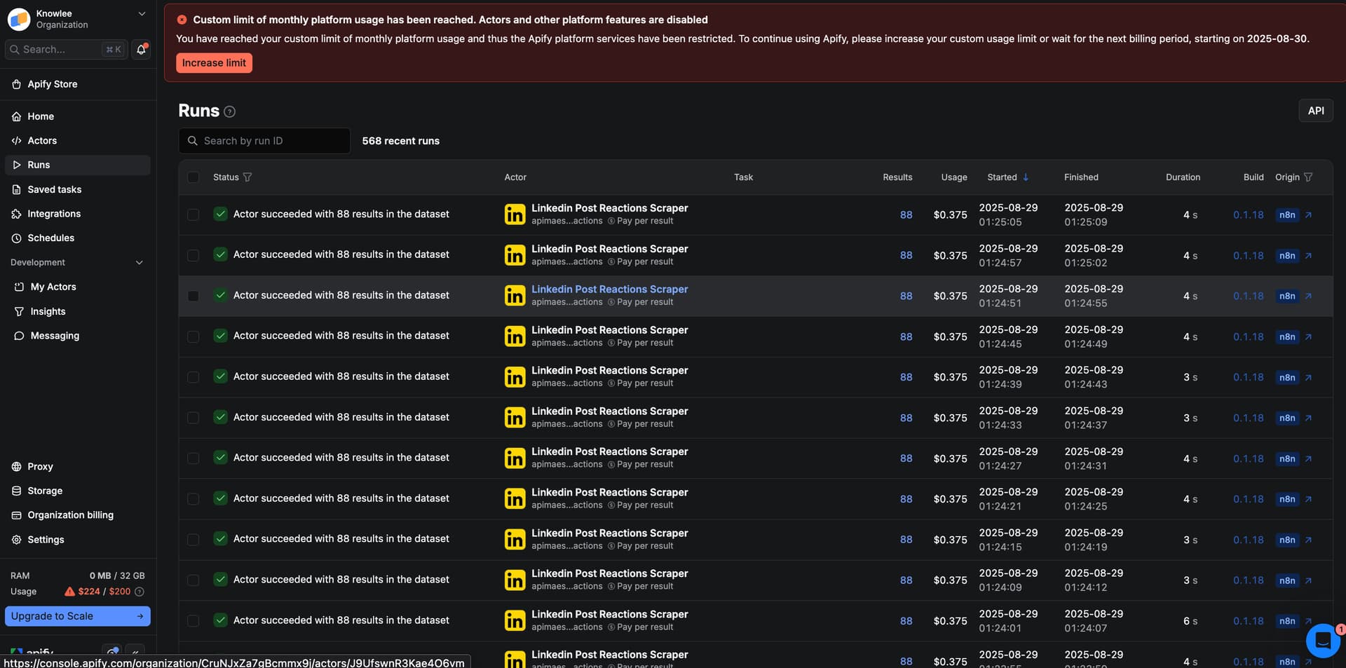Click the Knowlee organization avatar
The width and height of the screenshot is (1346, 668).
pyautogui.click(x=19, y=19)
